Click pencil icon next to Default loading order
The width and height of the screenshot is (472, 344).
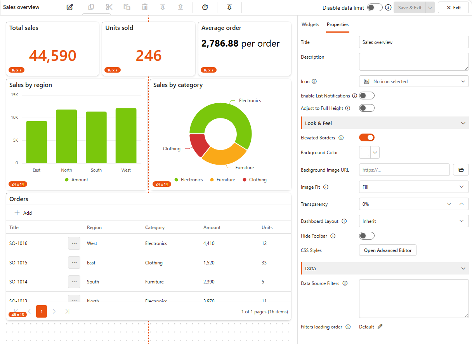(380, 327)
